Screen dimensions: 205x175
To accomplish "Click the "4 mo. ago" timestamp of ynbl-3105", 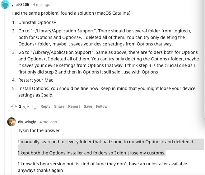I will [x=41, y=5].
